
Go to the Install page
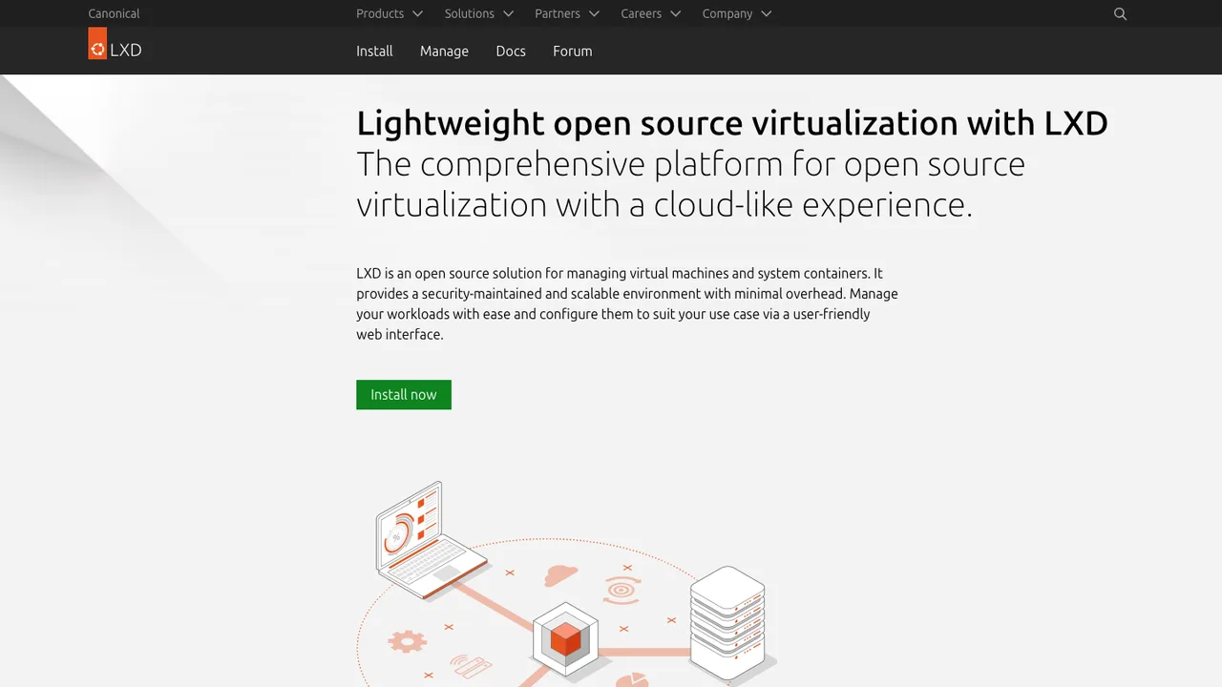click(374, 51)
